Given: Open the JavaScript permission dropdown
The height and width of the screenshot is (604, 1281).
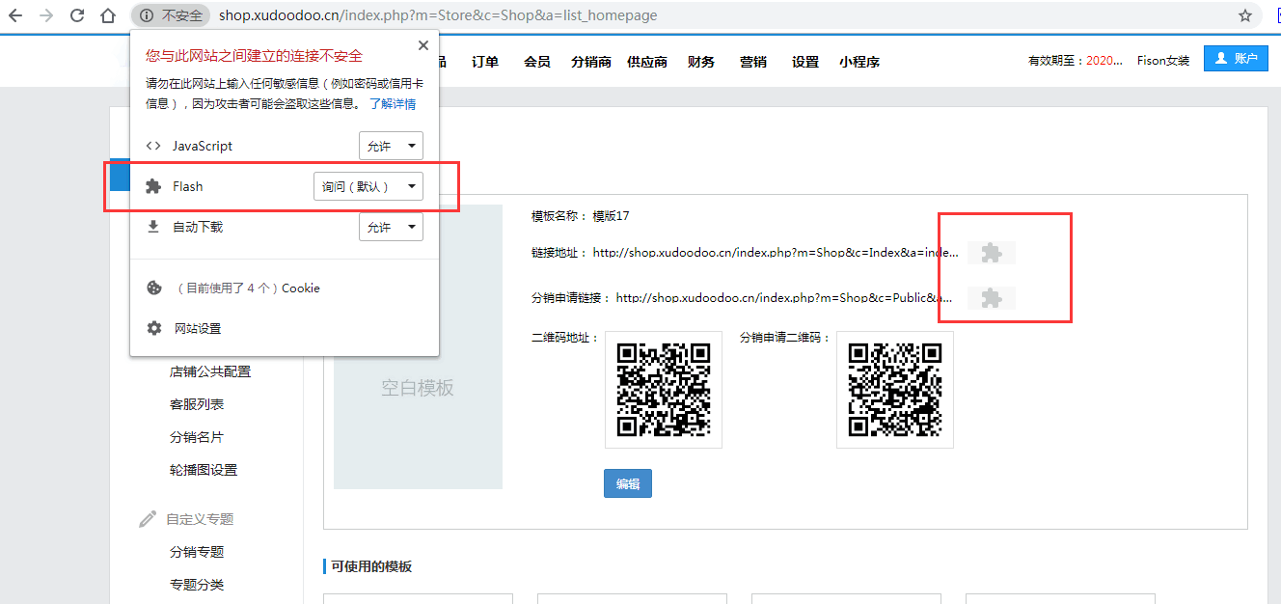Looking at the screenshot, I should [x=391, y=147].
